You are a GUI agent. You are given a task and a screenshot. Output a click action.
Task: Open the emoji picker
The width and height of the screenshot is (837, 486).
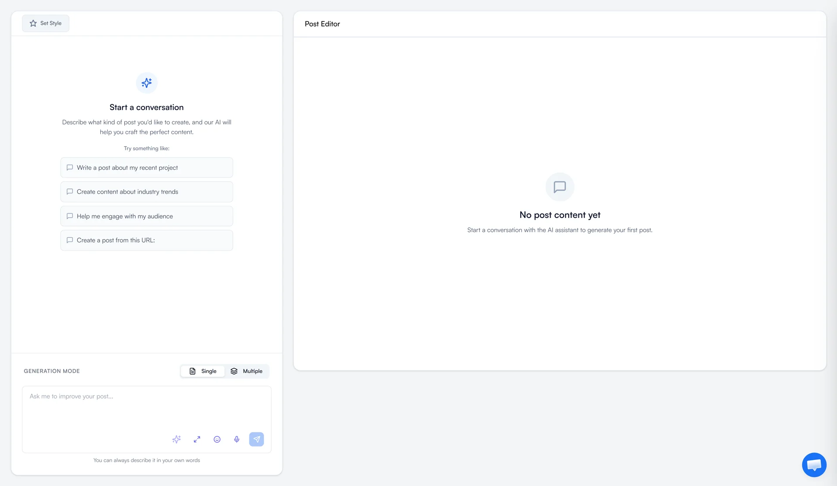pos(217,439)
